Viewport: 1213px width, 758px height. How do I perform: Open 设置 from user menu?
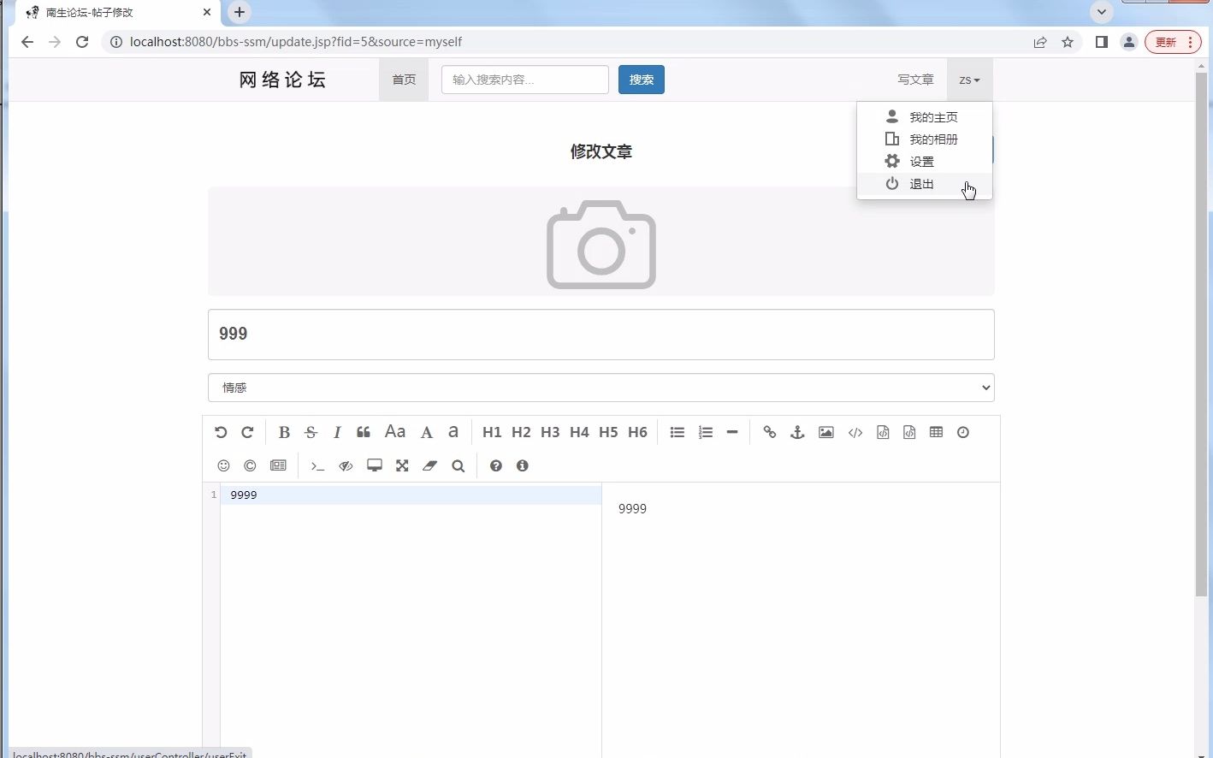(925, 162)
